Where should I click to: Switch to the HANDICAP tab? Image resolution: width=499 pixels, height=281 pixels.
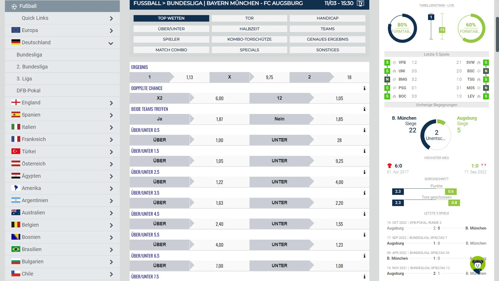(x=327, y=18)
